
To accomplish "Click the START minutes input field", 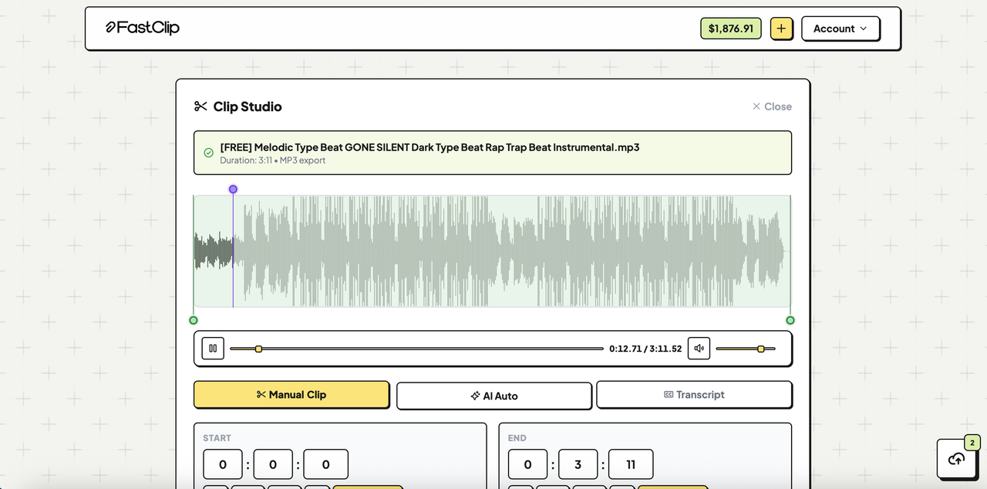I will click(273, 464).
